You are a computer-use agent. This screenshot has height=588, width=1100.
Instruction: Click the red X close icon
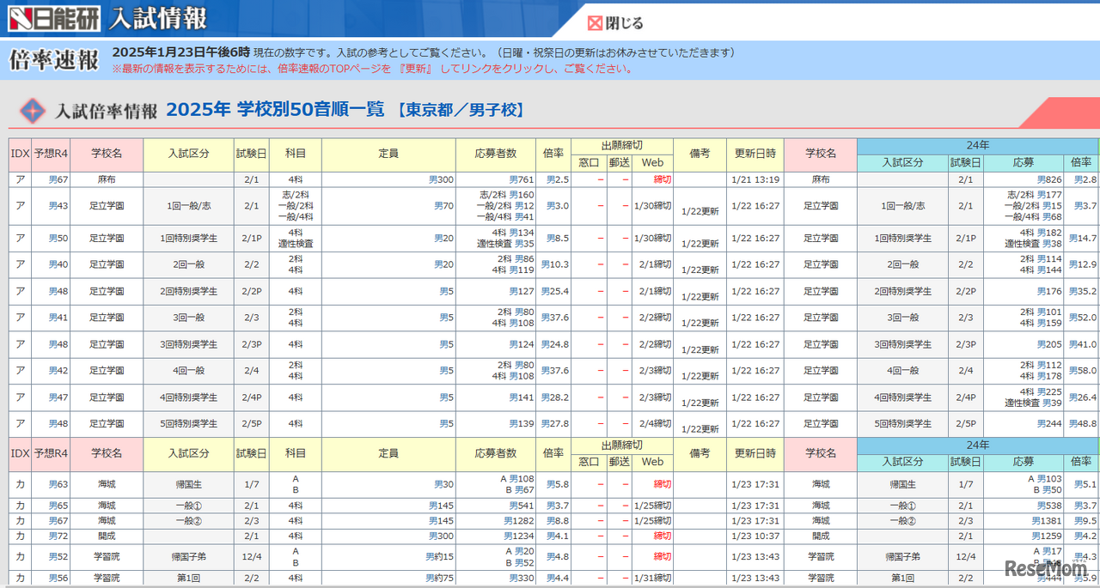point(595,23)
